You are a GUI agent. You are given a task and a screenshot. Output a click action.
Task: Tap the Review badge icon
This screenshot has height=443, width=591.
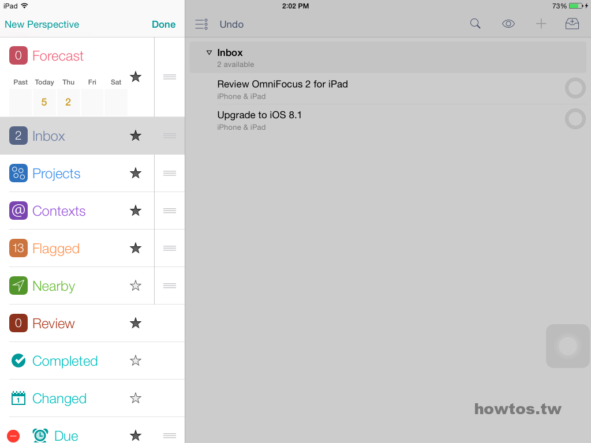18,323
